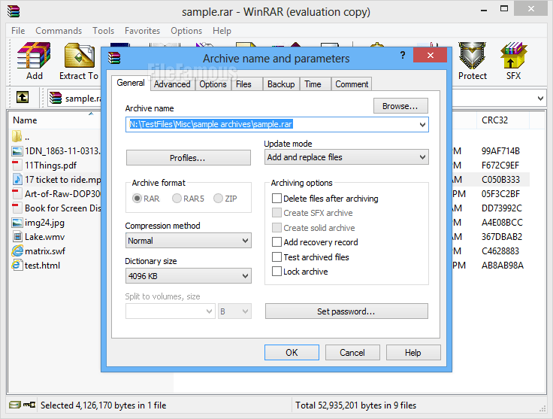
Task: Click the dialog Help button
Action: pos(413,353)
